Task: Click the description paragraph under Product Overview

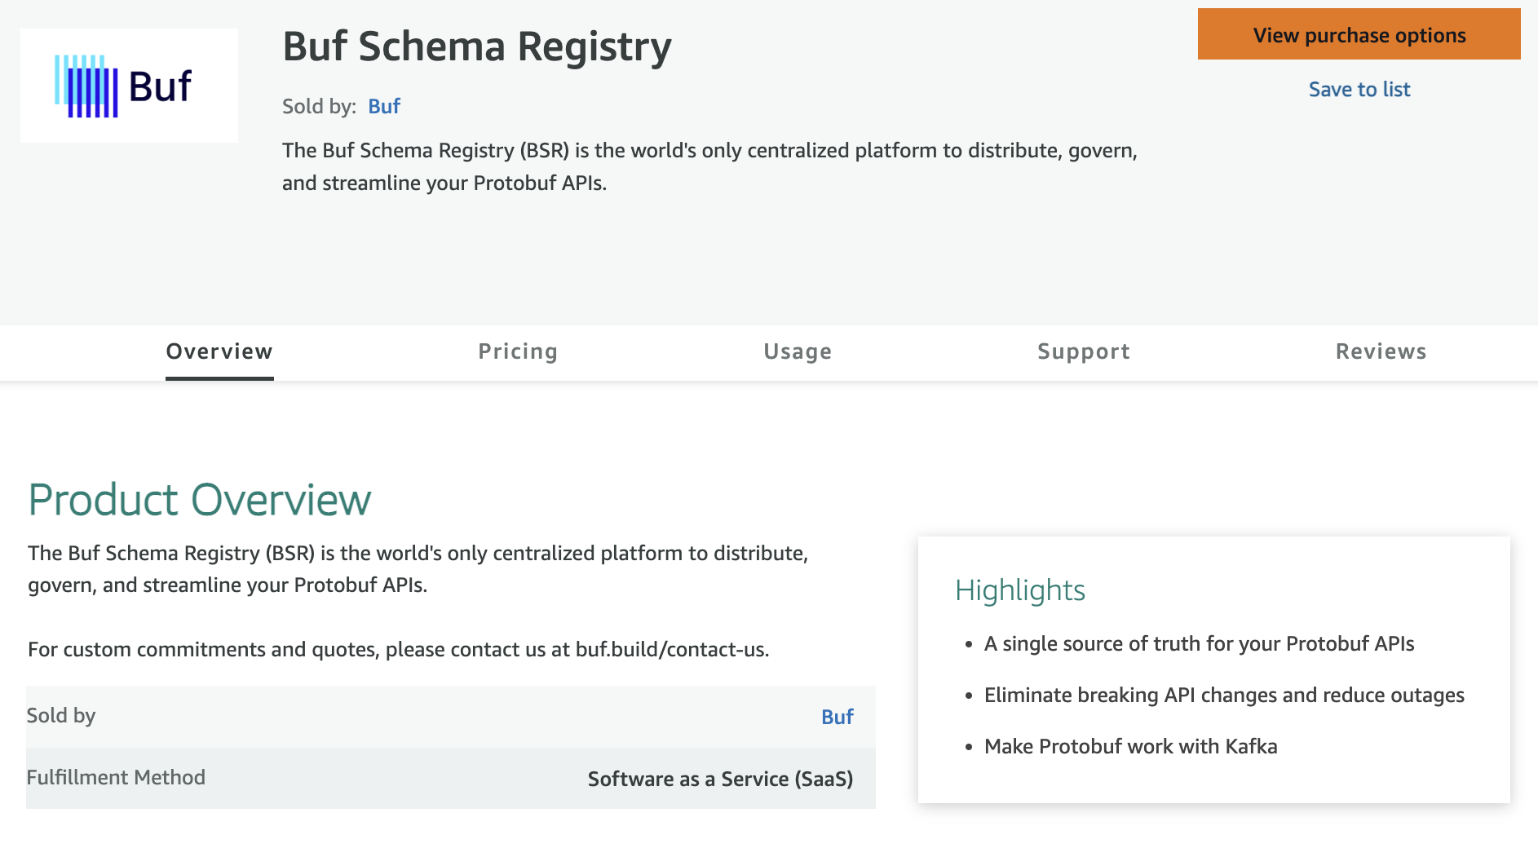Action: [418, 569]
